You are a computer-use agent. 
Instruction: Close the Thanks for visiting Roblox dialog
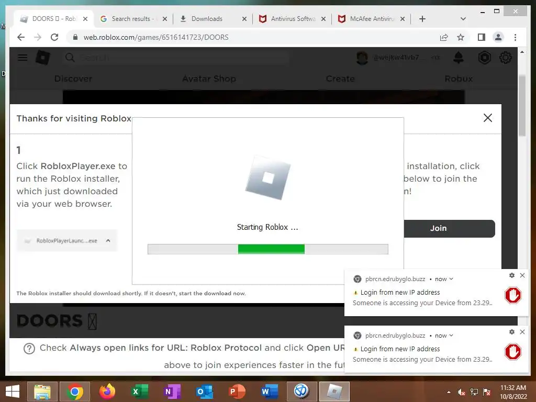click(488, 118)
